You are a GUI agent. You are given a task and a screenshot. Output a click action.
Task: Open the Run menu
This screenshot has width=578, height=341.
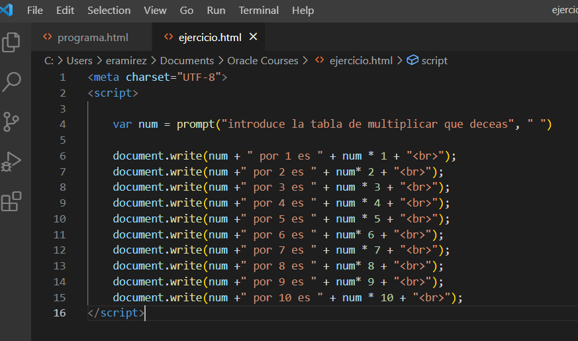pyautogui.click(x=216, y=11)
